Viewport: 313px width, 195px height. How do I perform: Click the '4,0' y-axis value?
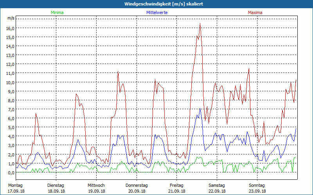tap(11, 136)
